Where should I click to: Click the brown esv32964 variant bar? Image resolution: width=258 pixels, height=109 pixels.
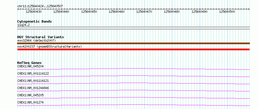click(x=133, y=43)
